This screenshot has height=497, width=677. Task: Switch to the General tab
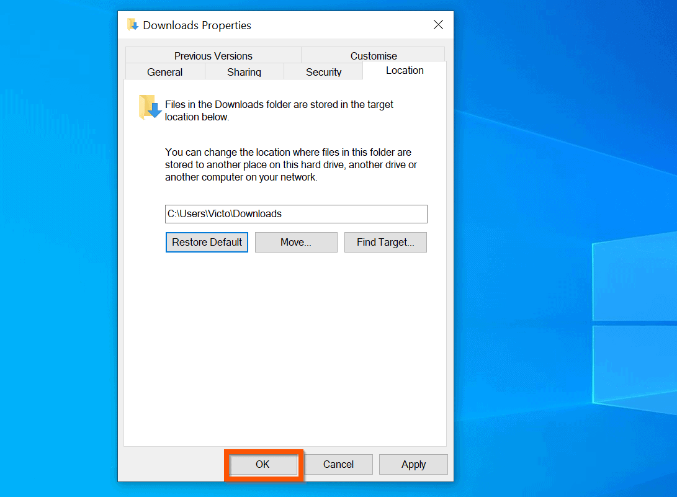coord(164,71)
